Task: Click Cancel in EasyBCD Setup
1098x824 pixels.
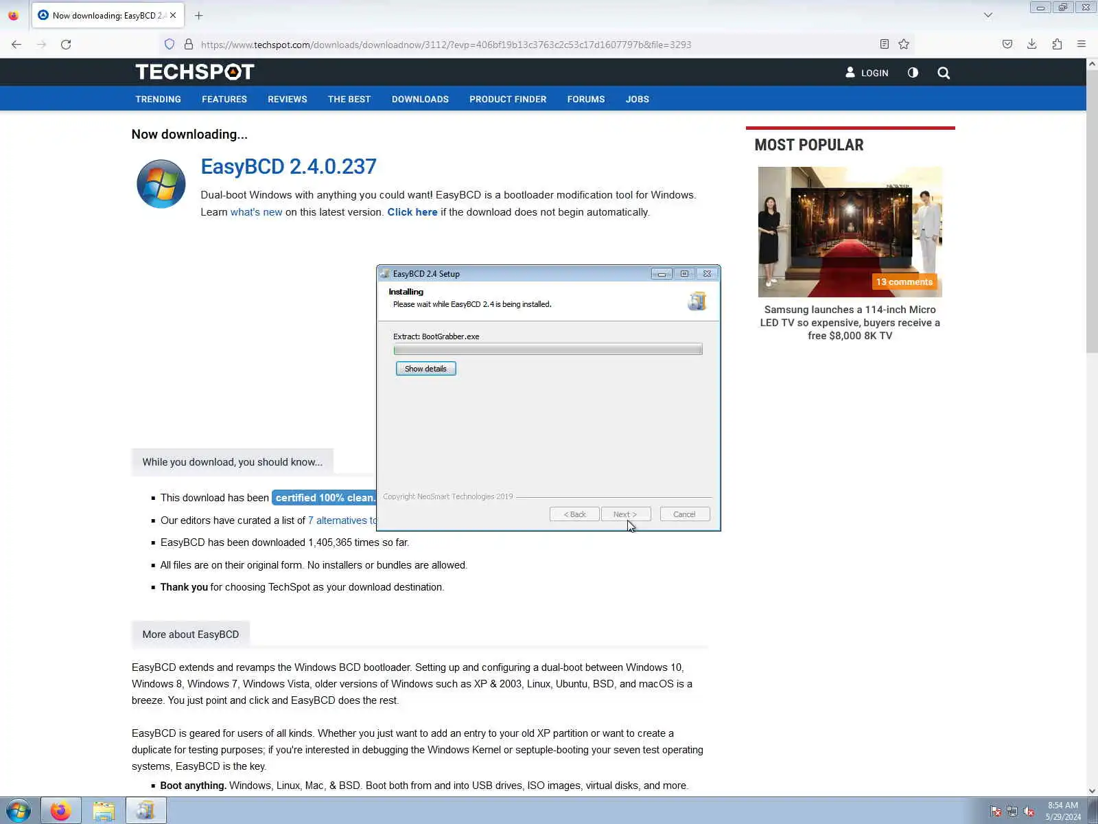Action: click(x=684, y=514)
